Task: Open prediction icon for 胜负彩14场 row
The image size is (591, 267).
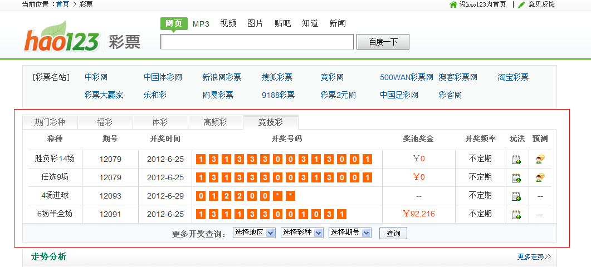Action: (x=540, y=159)
